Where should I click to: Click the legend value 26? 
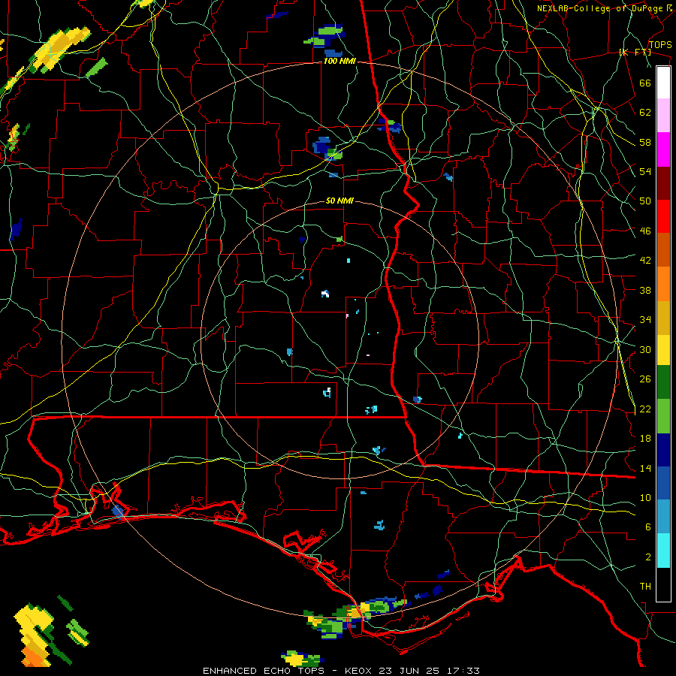coord(645,379)
